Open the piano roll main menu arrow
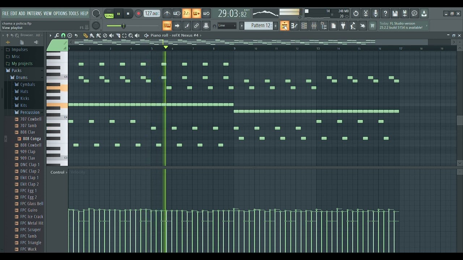Viewport: 463px width, 260px height. click(50, 35)
